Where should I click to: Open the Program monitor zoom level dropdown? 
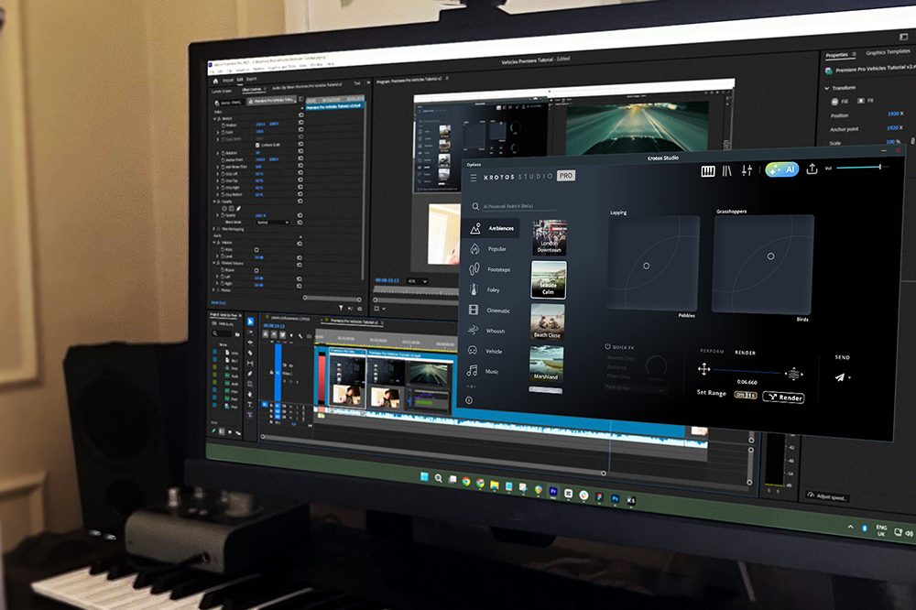tap(417, 281)
